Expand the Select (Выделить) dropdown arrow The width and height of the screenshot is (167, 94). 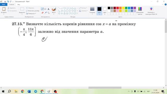(22, 14)
